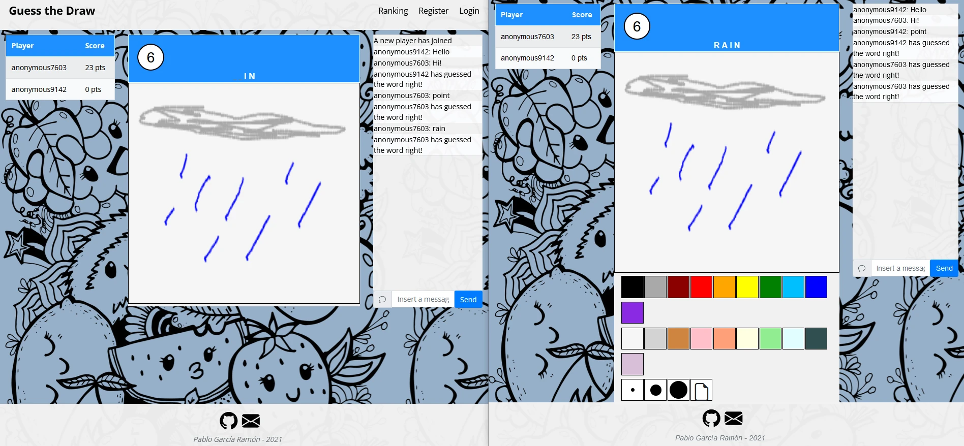
Task: Clear the canvas with the blank page icon
Action: point(701,390)
